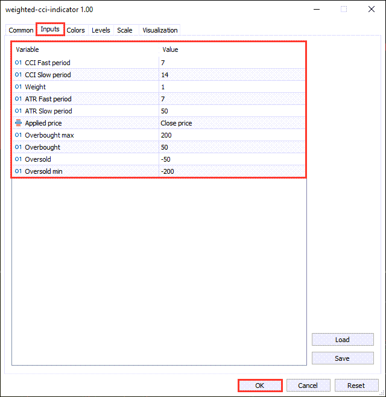Open the Colors tab
Image resolution: width=386 pixels, height=397 pixels.
pyautogui.click(x=76, y=30)
